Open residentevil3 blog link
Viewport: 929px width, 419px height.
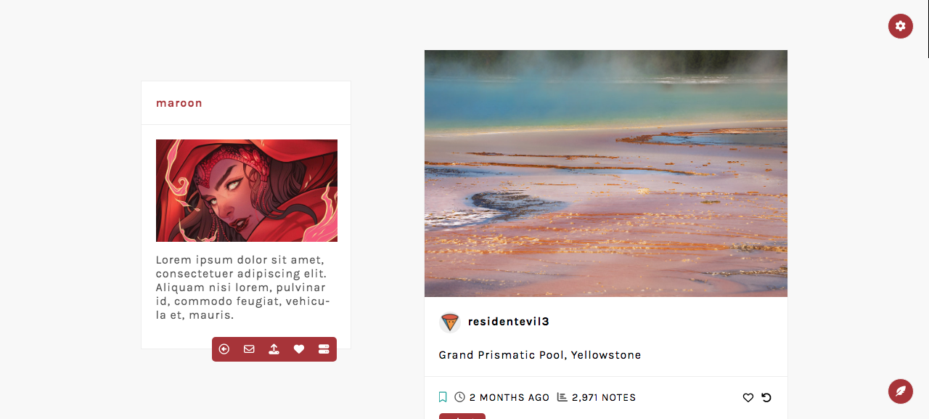509,322
